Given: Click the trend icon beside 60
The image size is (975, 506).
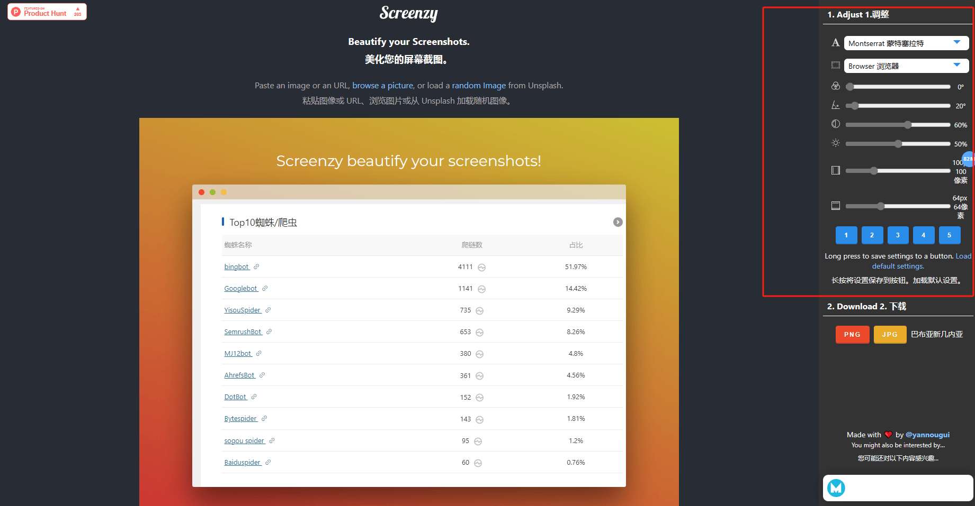Looking at the screenshot, I should click(x=478, y=463).
